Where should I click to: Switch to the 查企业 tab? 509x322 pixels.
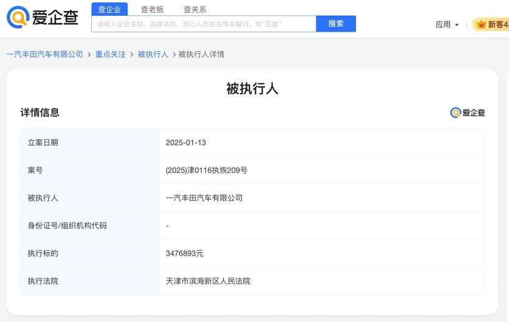(x=110, y=9)
